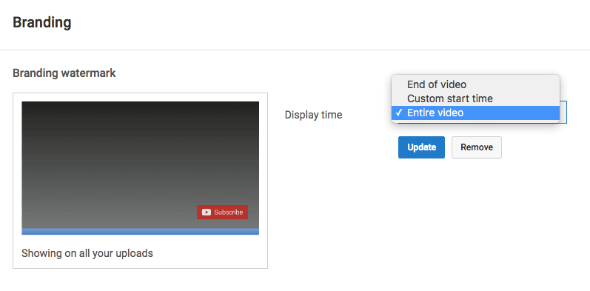This screenshot has width=590, height=291.
Task: Remove the branding watermark
Action: point(476,147)
